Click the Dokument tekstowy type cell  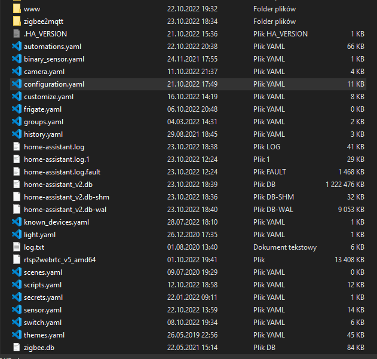(x=285, y=247)
